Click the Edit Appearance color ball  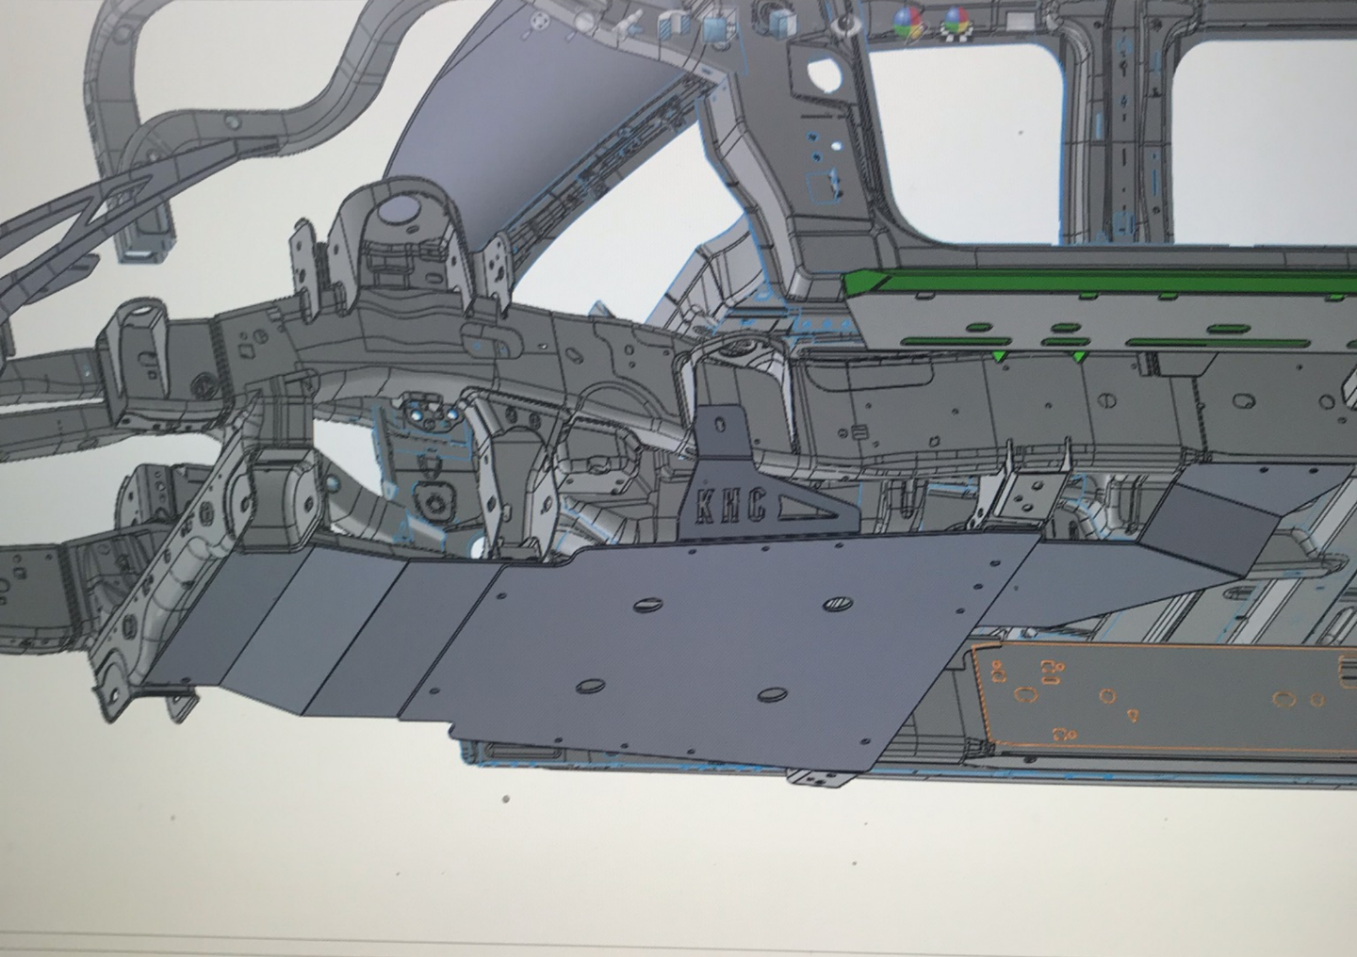tap(907, 21)
